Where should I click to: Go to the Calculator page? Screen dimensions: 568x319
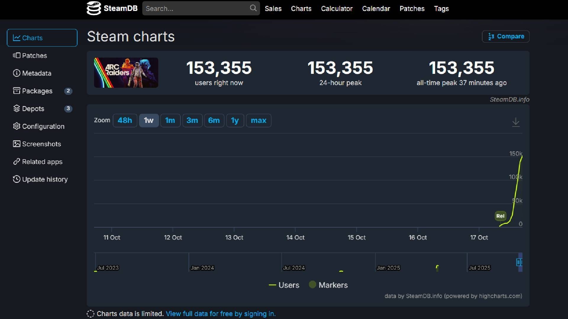(337, 9)
